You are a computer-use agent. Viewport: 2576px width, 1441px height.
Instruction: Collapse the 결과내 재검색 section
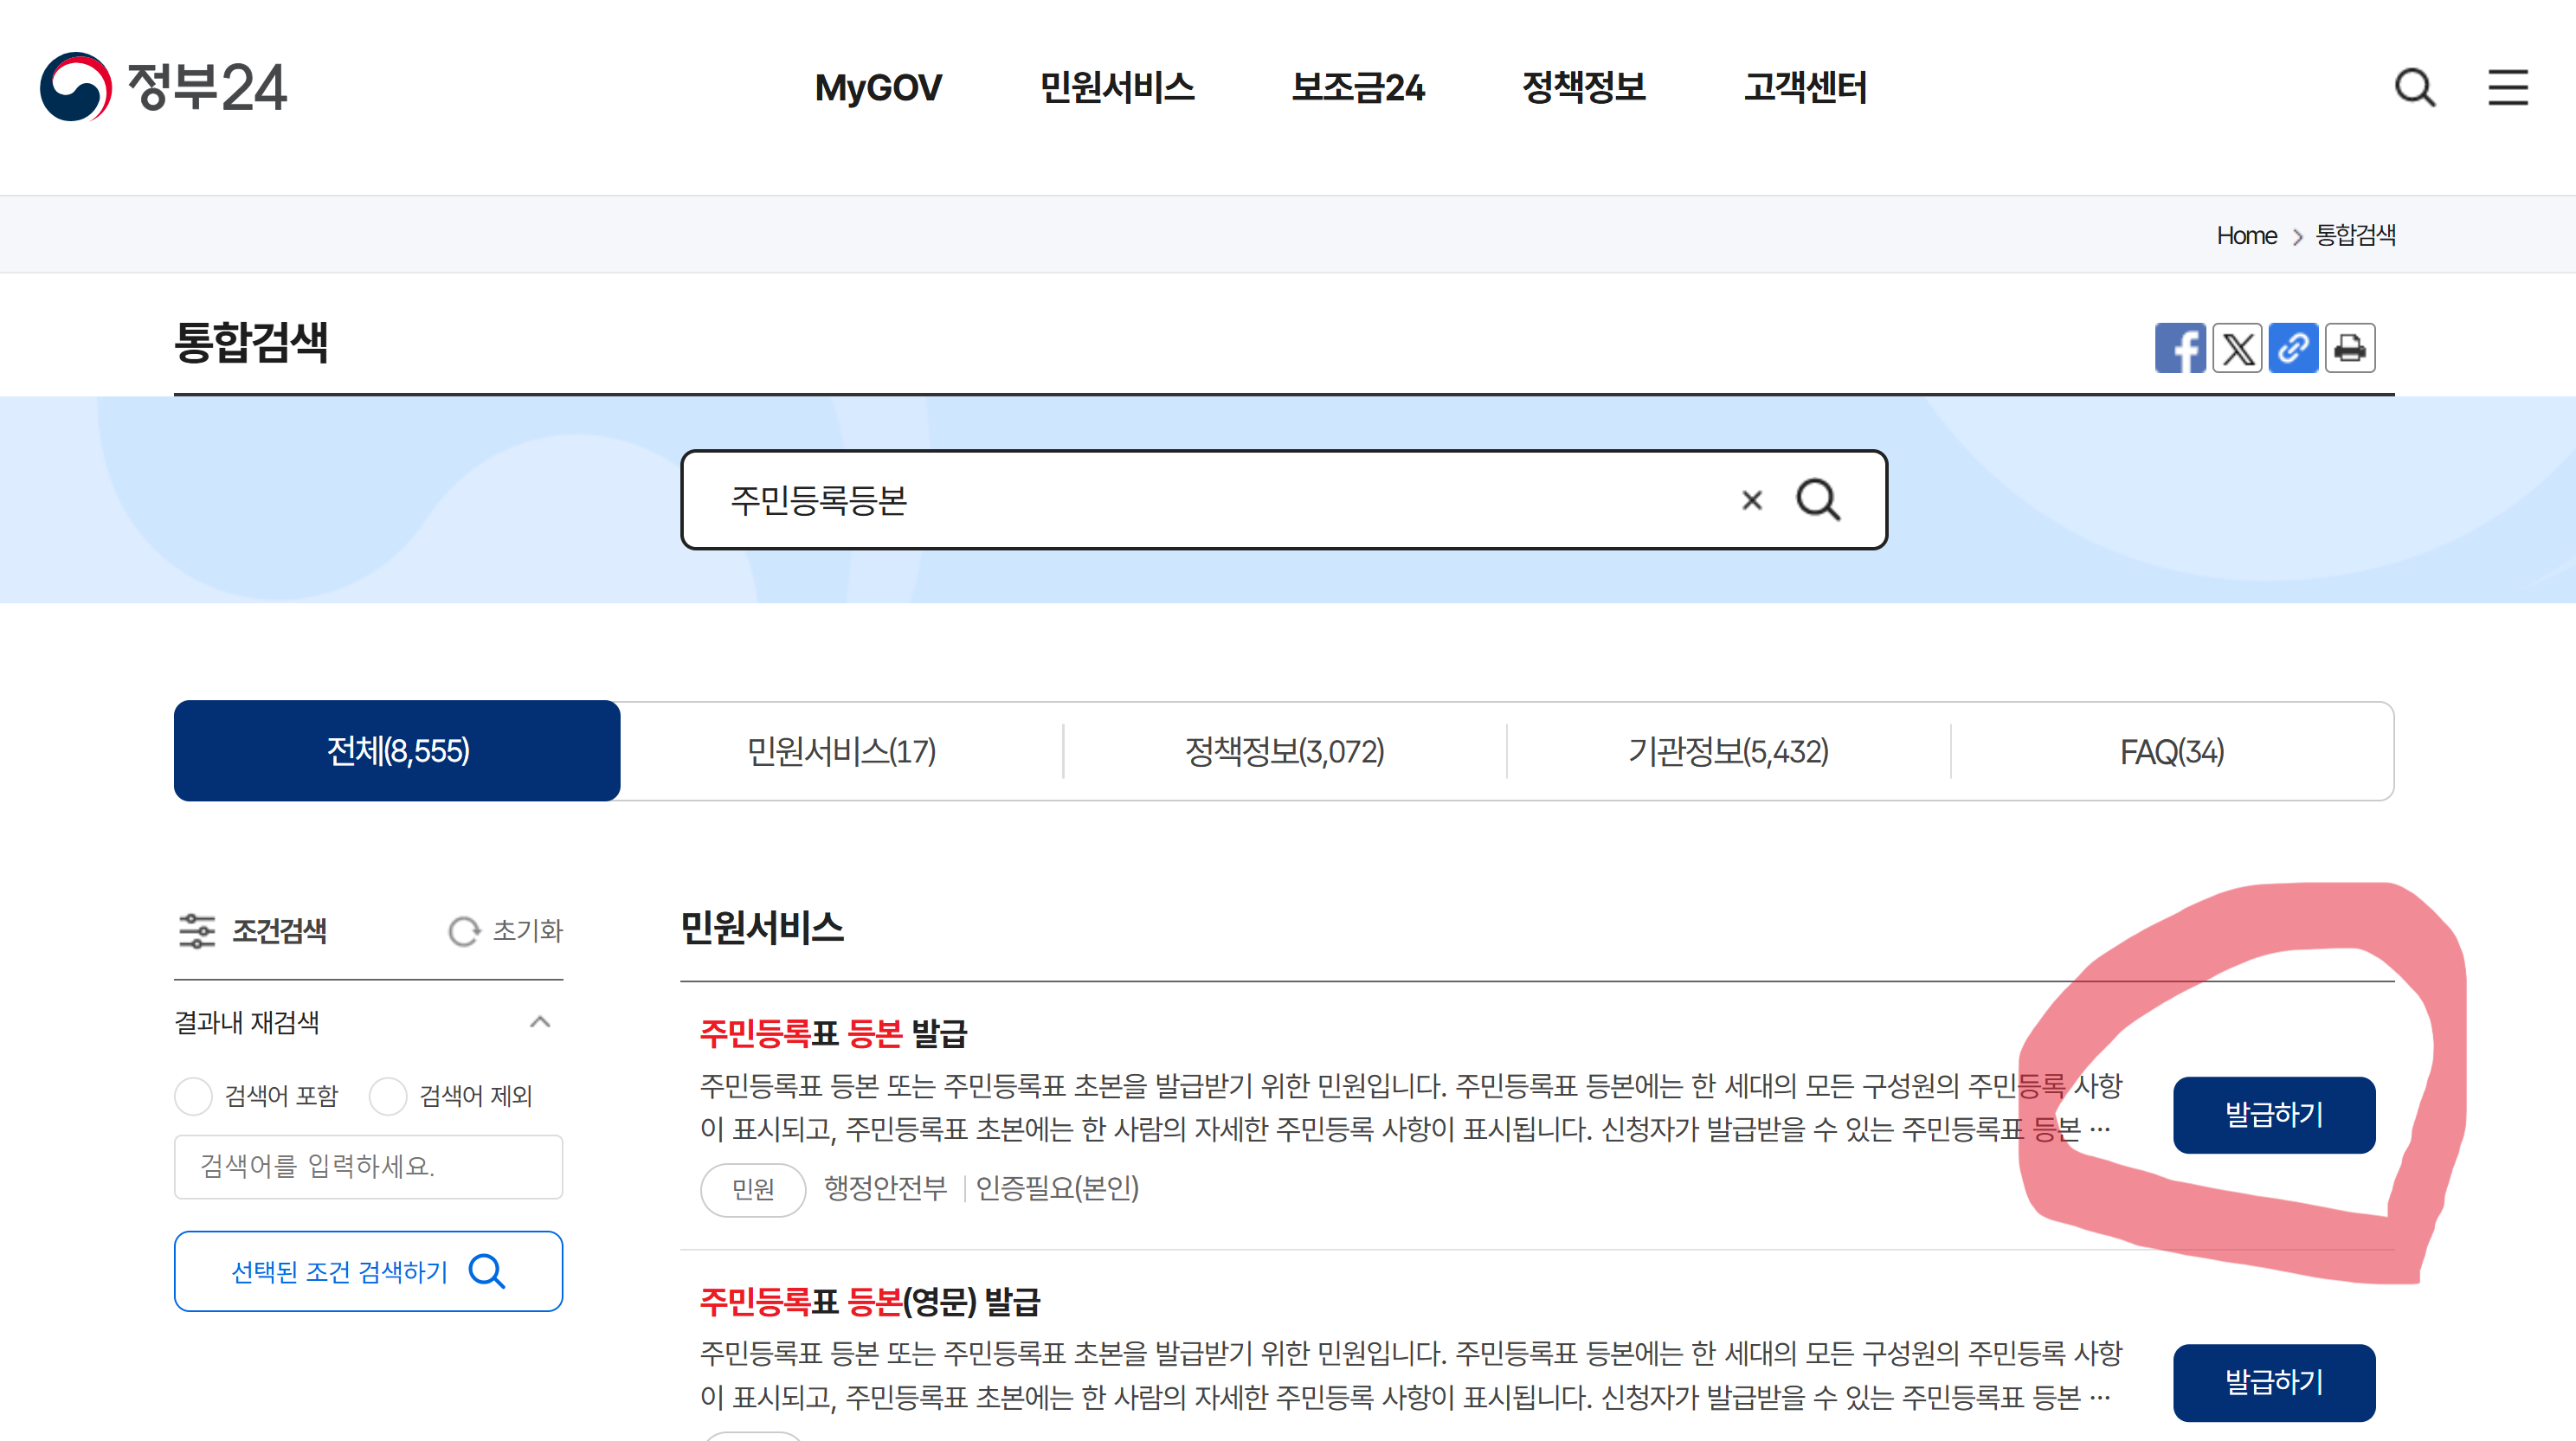pos(541,1021)
